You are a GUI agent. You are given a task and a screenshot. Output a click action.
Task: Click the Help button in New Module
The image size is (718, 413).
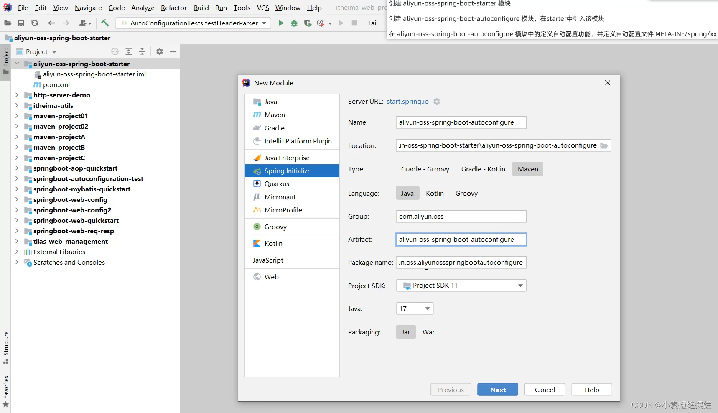pyautogui.click(x=592, y=390)
